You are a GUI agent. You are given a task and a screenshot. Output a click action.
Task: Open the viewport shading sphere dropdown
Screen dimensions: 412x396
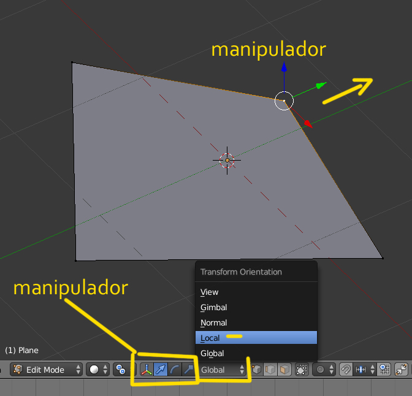pyautogui.click(x=97, y=370)
